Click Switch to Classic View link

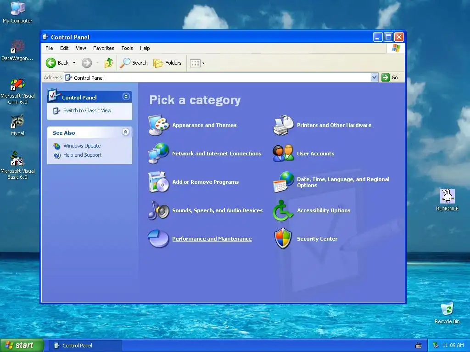coord(87,110)
